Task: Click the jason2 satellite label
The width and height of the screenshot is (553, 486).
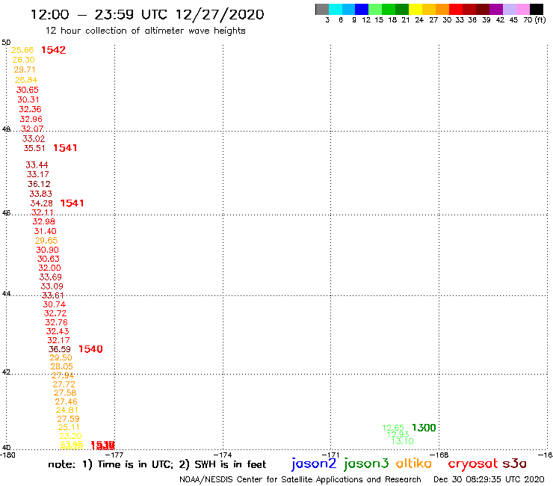Action: [314, 464]
